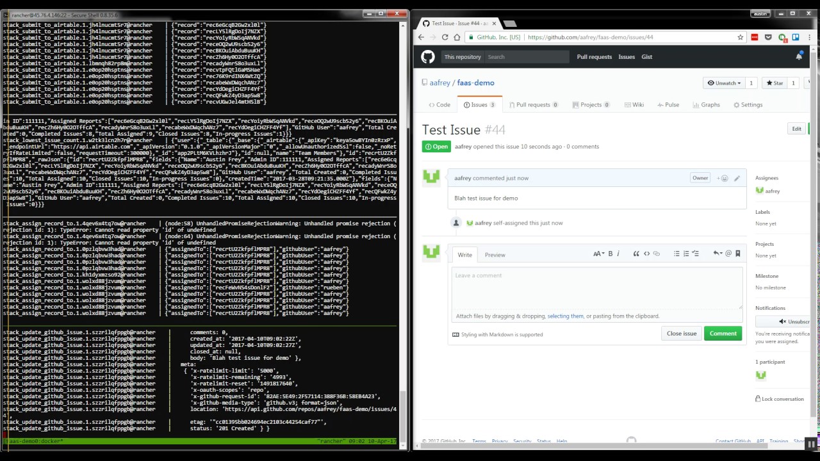This screenshot has height=461, width=820.
Task: Insert code block in comment toolbar
Action: (646, 254)
